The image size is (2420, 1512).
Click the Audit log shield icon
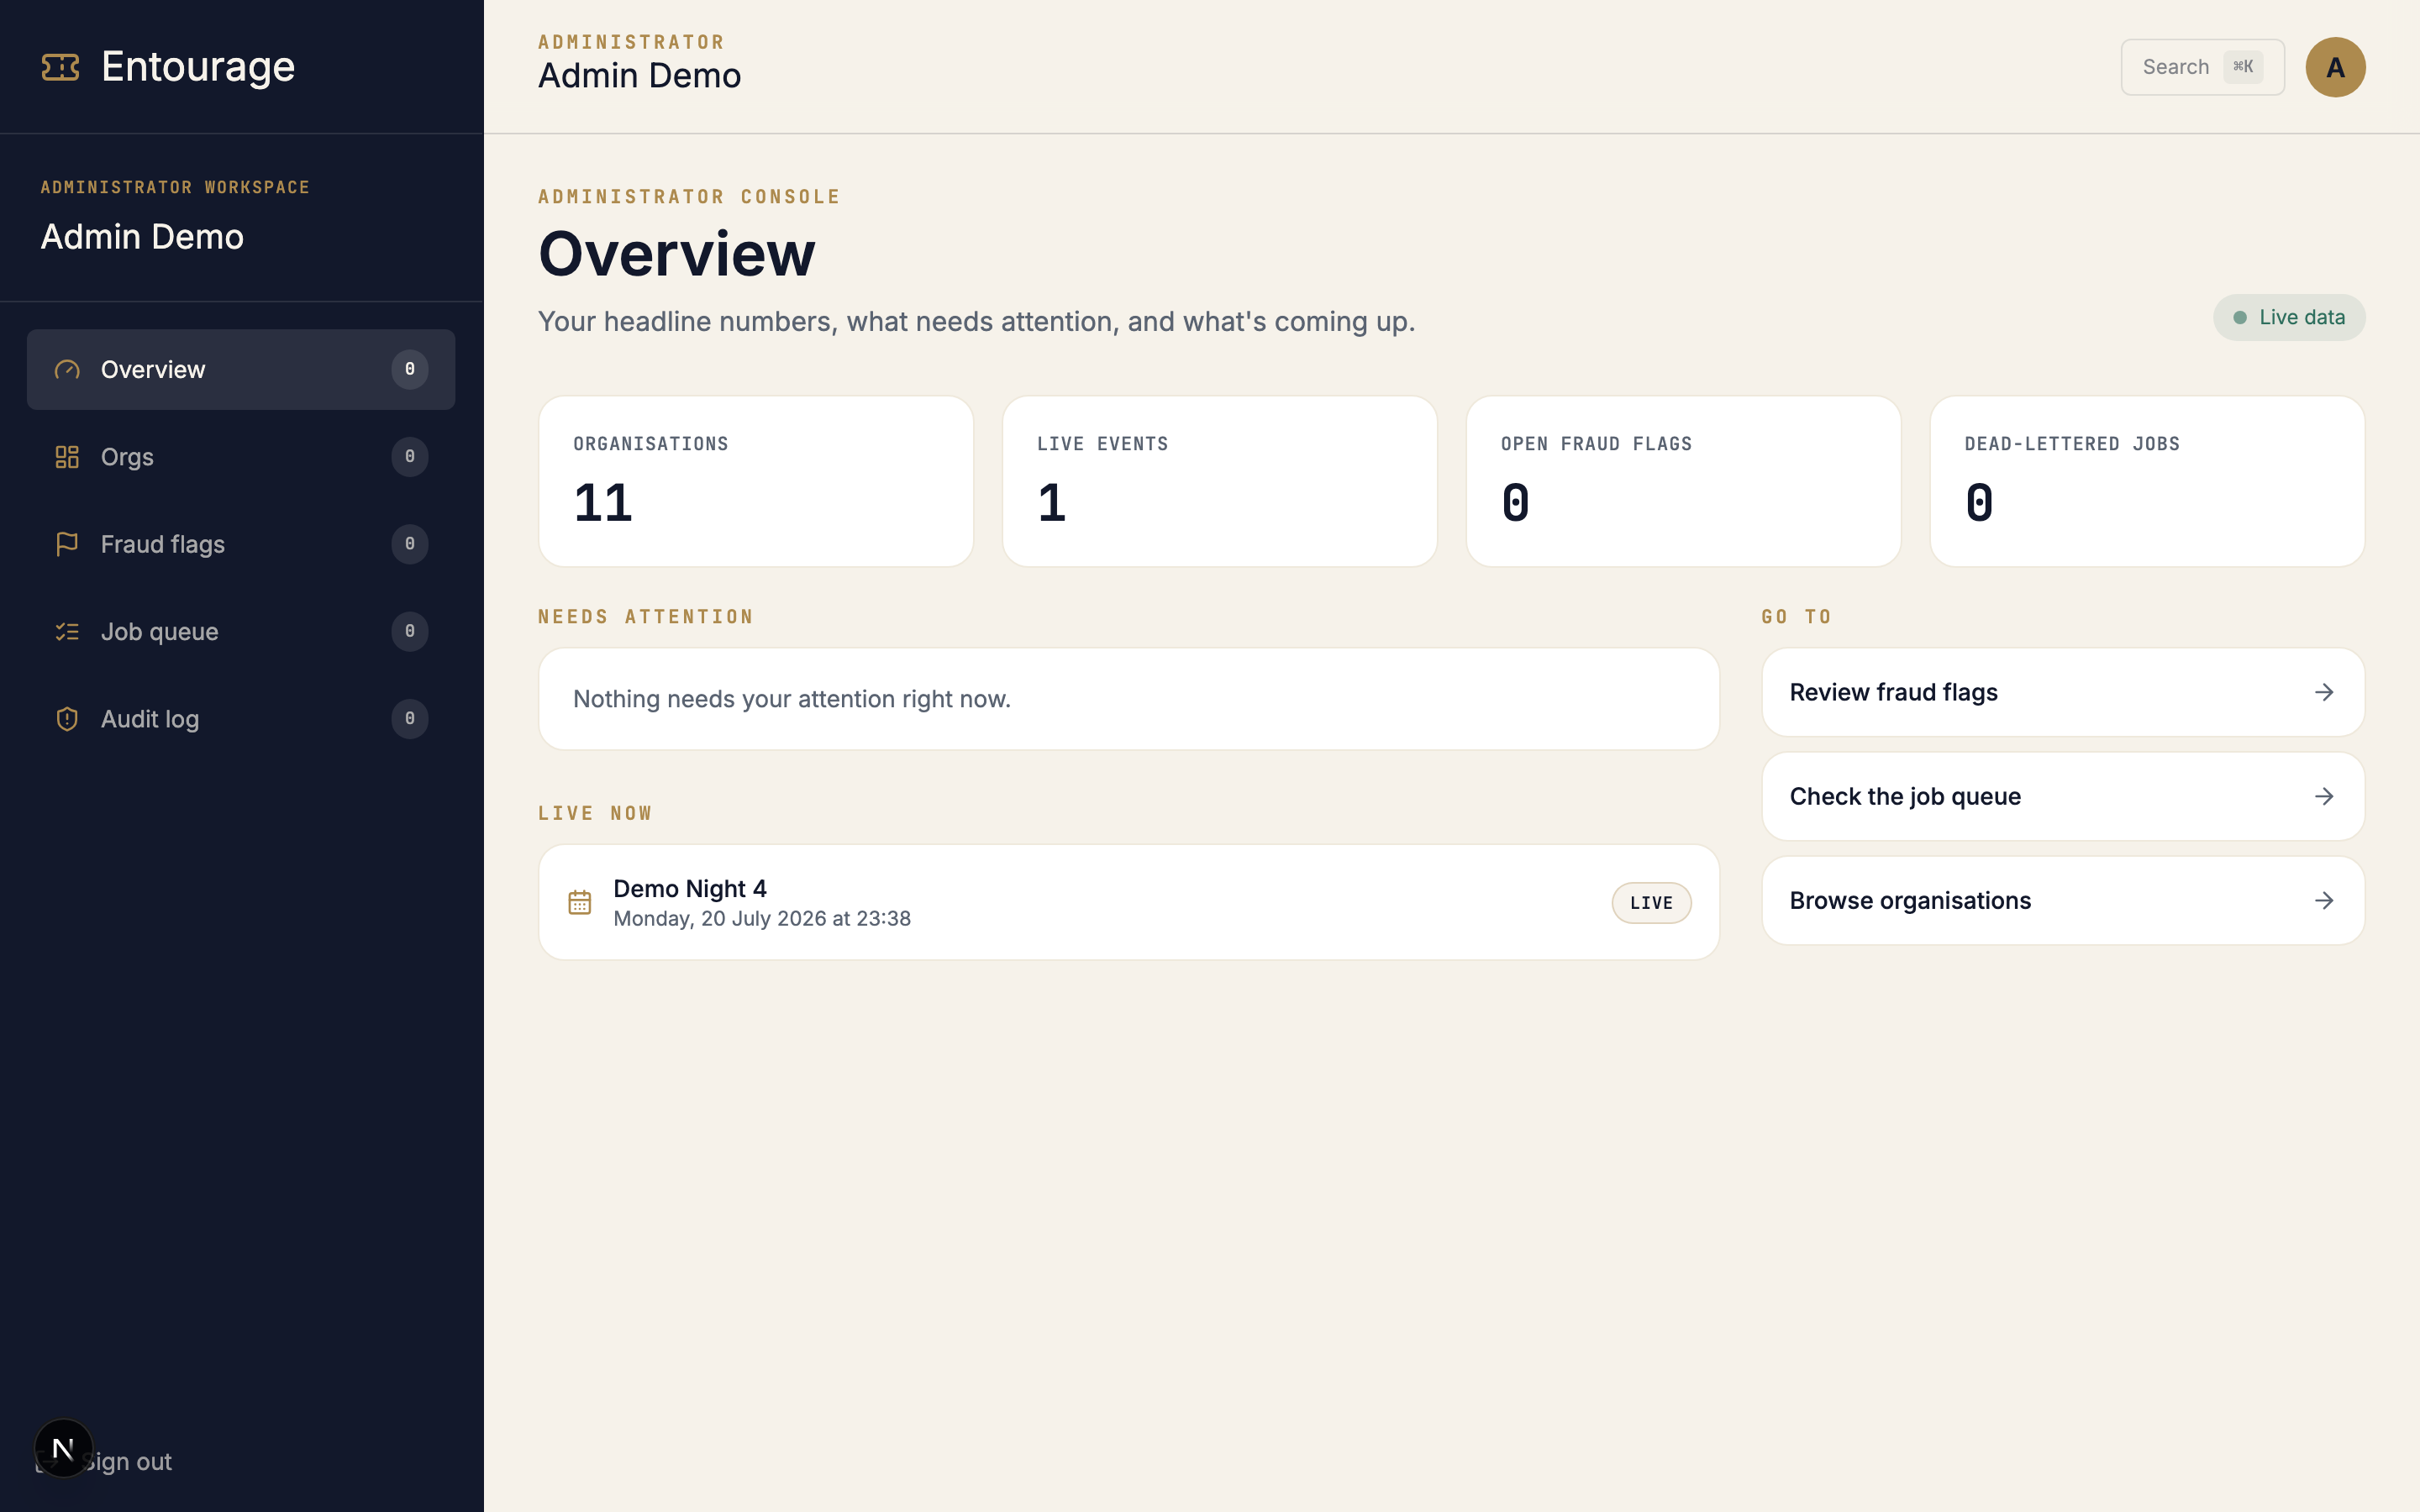67,719
